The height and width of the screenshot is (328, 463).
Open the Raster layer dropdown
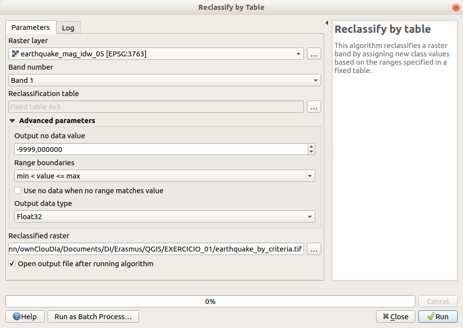click(x=156, y=54)
